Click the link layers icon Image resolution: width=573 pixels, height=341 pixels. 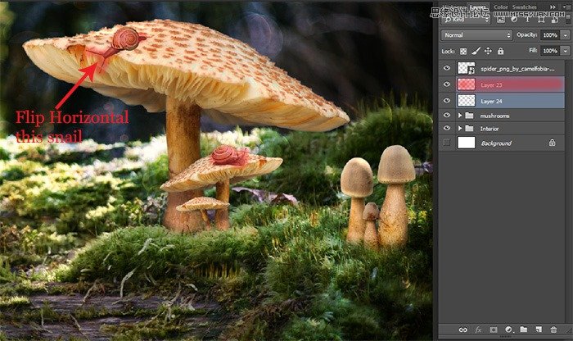462,330
